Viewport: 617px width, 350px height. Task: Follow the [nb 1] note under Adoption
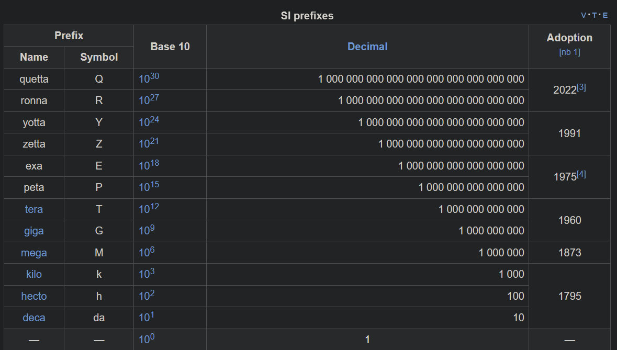point(569,52)
